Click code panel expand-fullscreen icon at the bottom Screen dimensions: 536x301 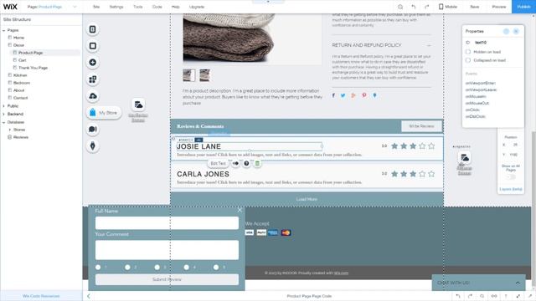pyautogui.click(x=518, y=296)
